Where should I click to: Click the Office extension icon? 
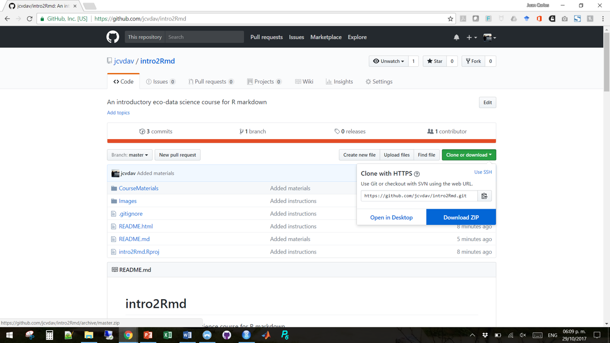pos(539,19)
